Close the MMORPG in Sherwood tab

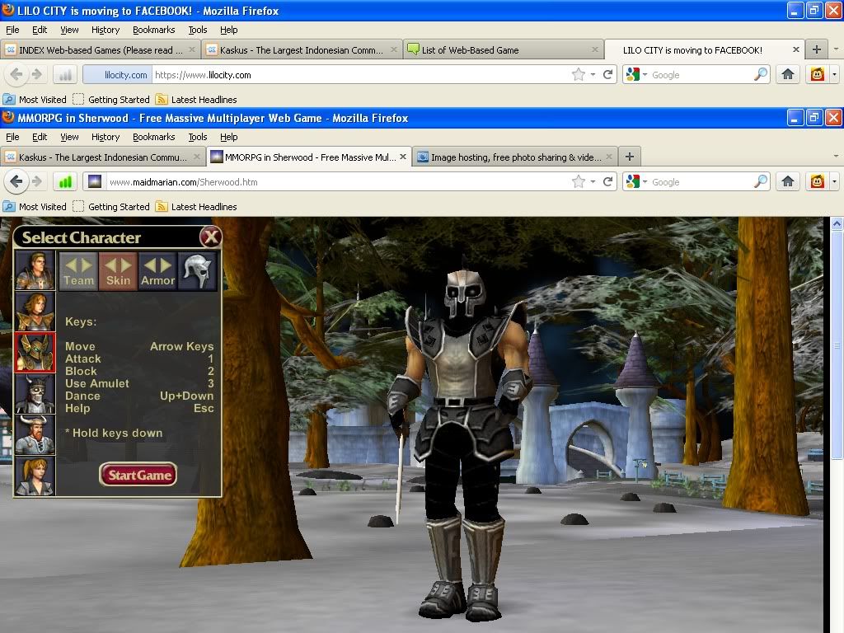tap(402, 157)
